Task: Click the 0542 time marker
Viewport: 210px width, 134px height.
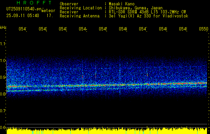Action: click(43, 29)
